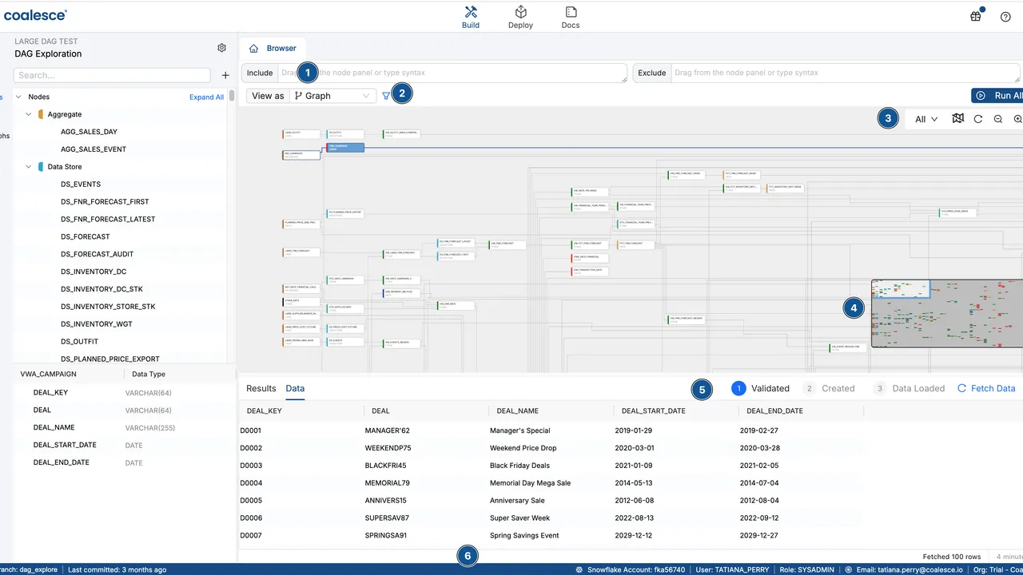The width and height of the screenshot is (1023, 575).
Task: Click the DEAL_NAME column header
Action: [517, 411]
